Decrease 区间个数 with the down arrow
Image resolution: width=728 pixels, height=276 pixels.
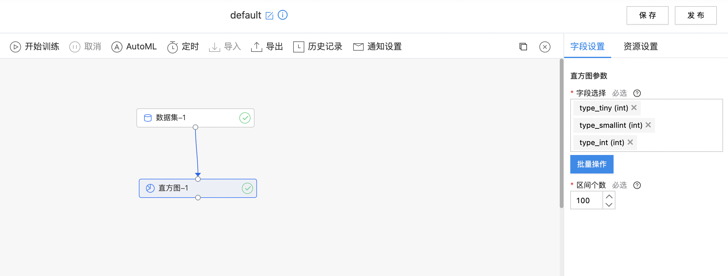tap(609, 204)
